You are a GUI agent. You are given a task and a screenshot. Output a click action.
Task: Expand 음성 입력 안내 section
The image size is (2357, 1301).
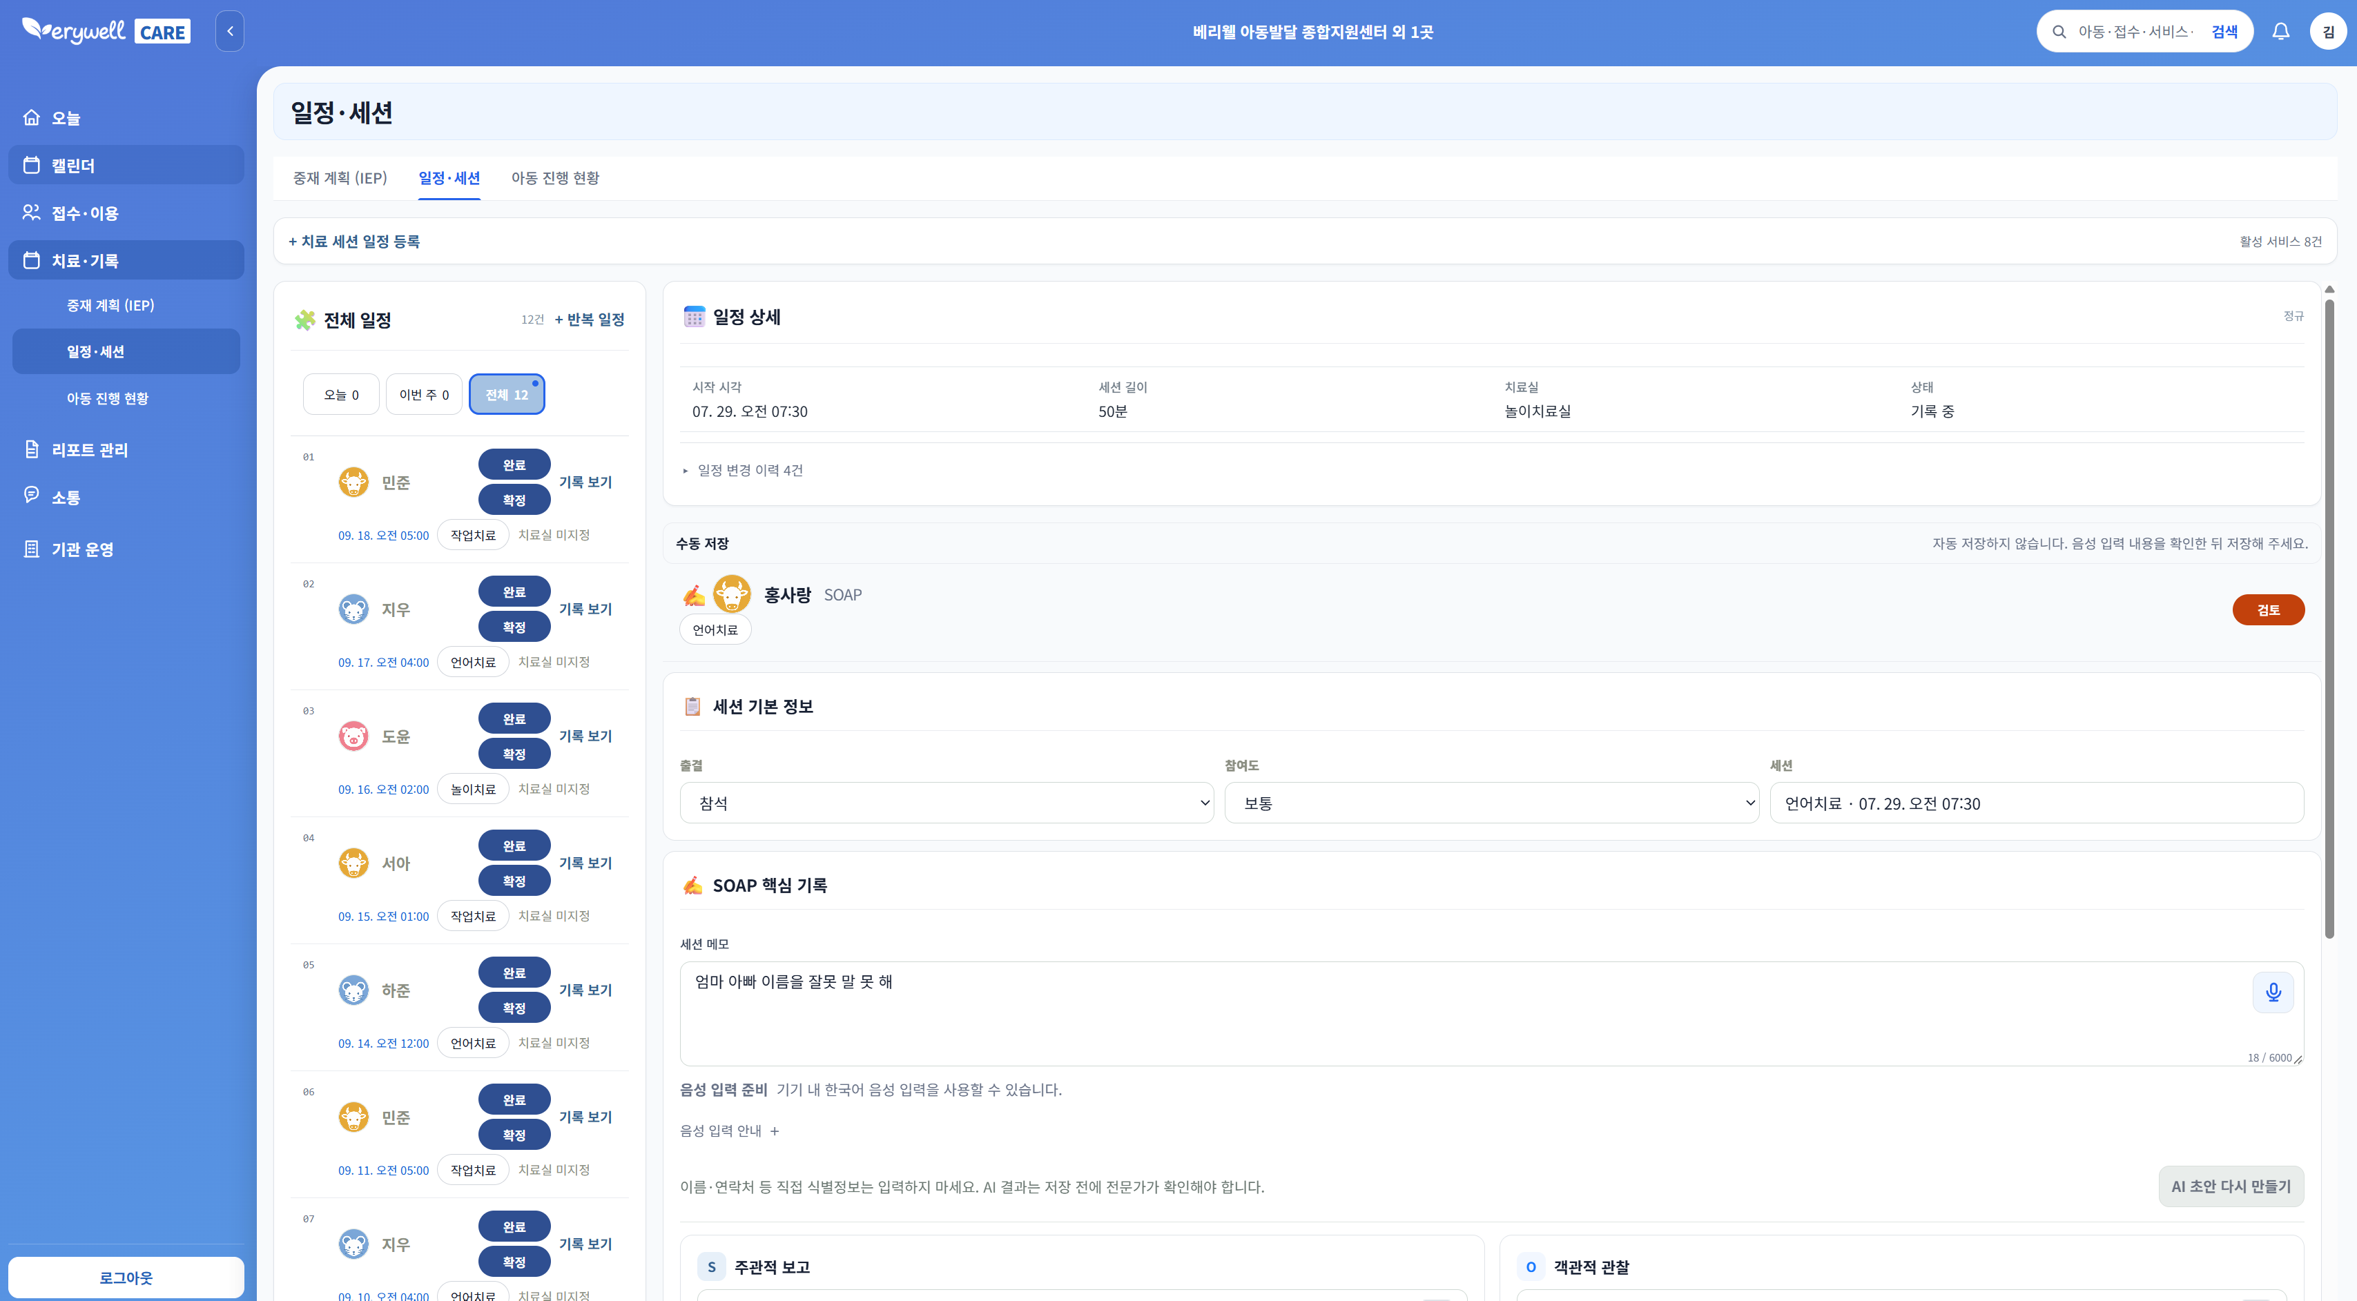pos(729,1131)
